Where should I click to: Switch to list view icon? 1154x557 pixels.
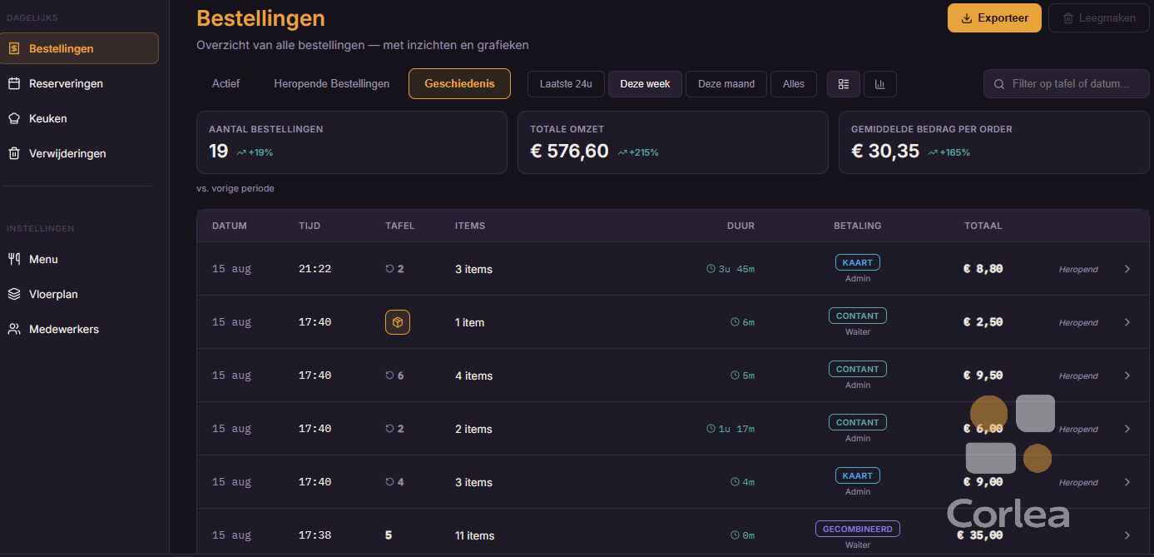[x=844, y=84]
